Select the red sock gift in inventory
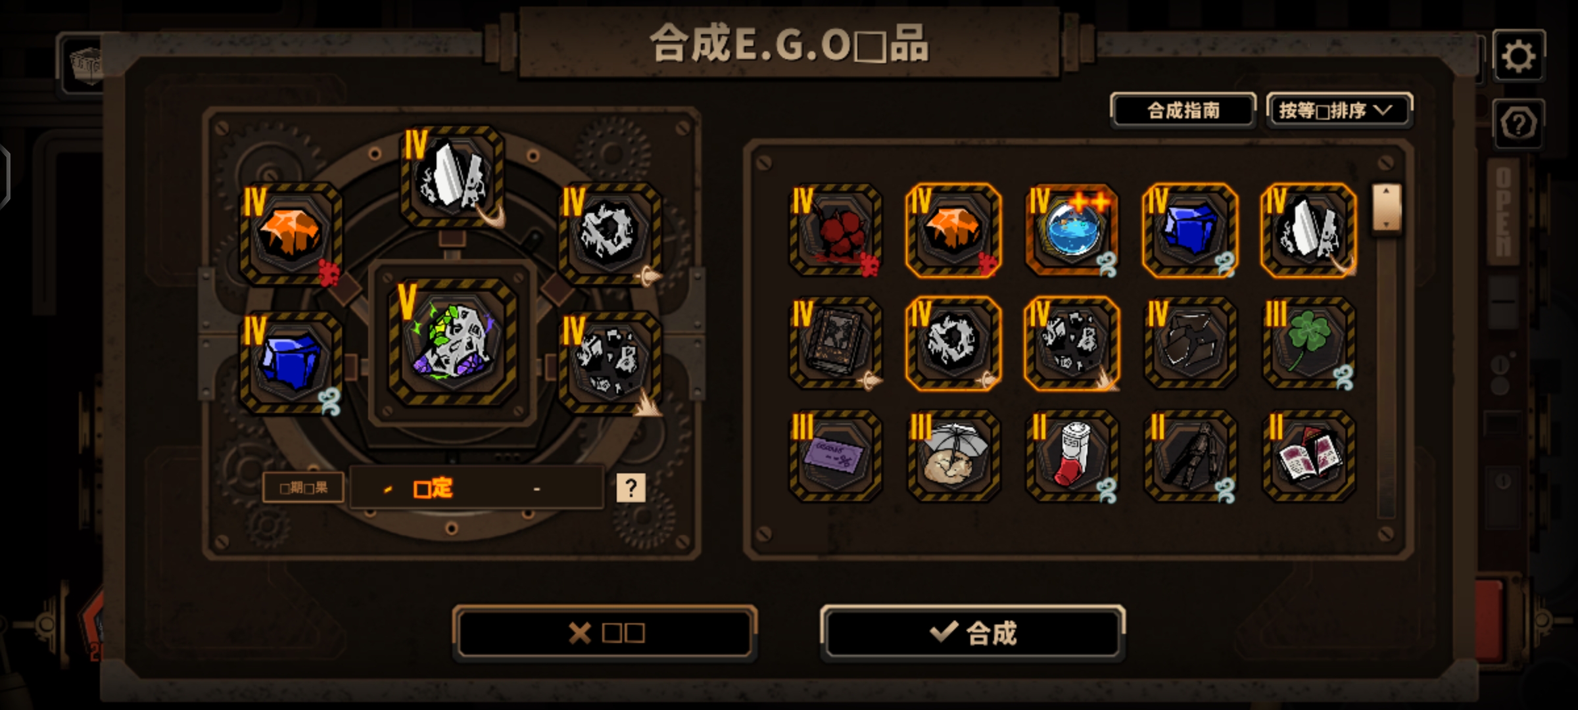 click(x=1072, y=456)
